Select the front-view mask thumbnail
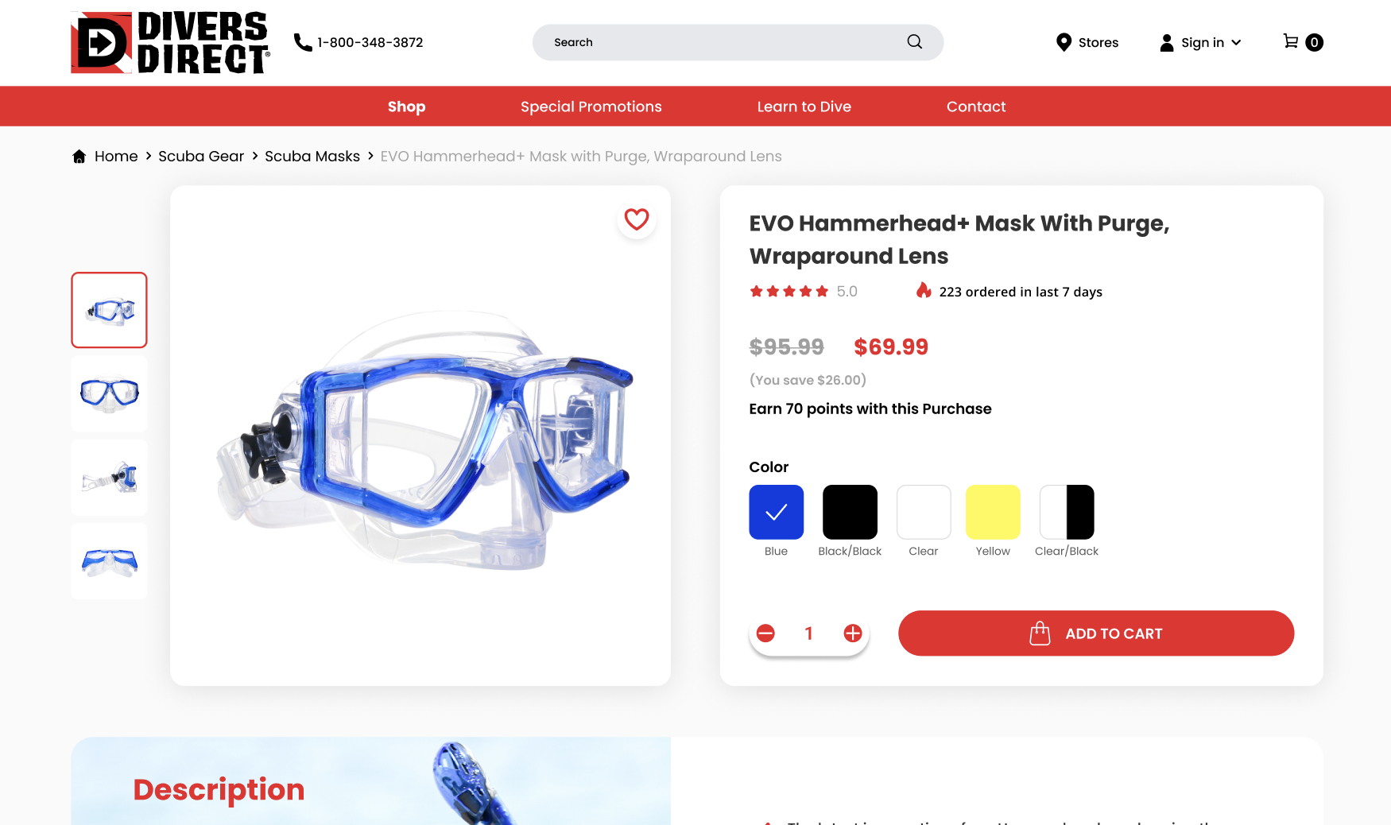 point(110,394)
